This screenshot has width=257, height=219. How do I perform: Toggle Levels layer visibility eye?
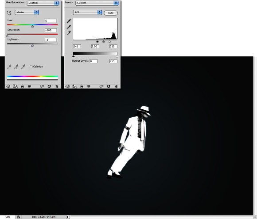(x=89, y=86)
